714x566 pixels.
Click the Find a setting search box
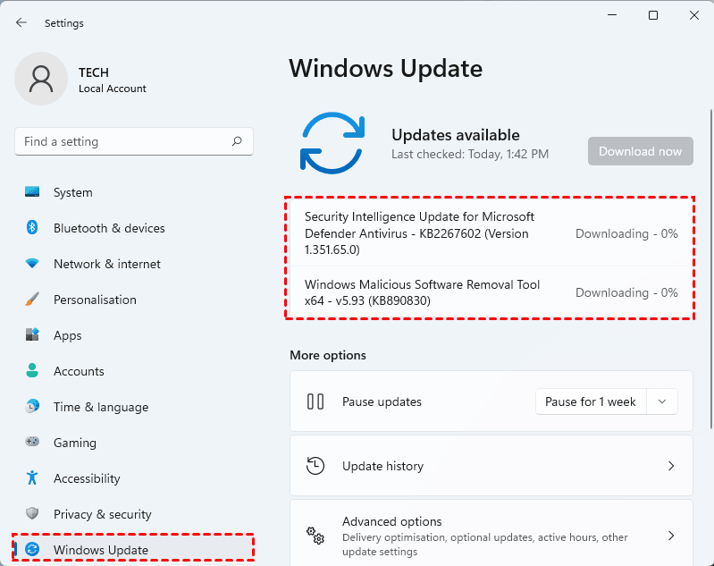(x=133, y=141)
